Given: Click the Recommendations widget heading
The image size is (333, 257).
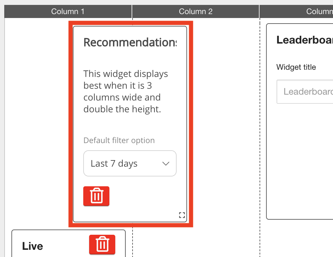Looking at the screenshot, I should point(130,43).
